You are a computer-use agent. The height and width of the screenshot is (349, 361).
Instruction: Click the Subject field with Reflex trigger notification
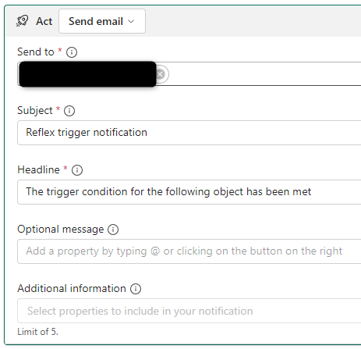click(189, 133)
